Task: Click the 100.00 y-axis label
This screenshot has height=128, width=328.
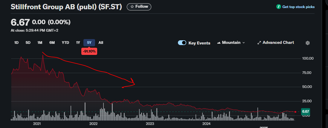Action: (308, 58)
